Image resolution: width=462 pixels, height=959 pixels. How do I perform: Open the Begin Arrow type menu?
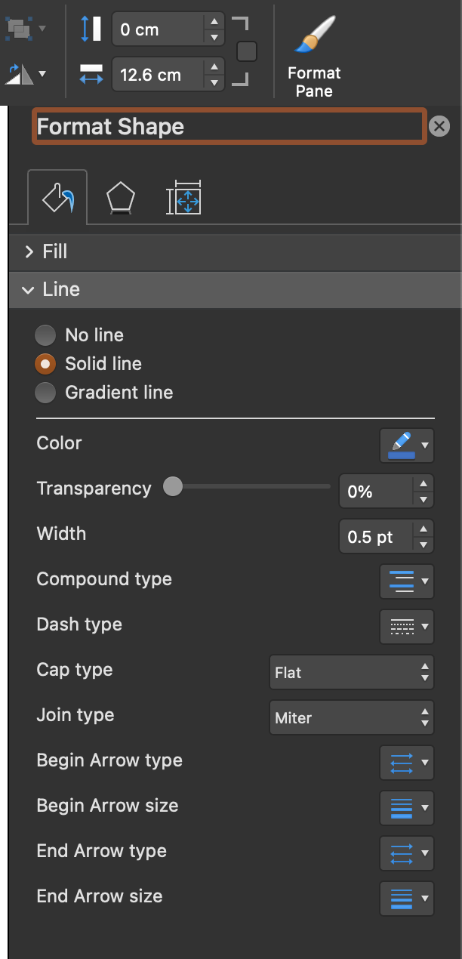[406, 763]
